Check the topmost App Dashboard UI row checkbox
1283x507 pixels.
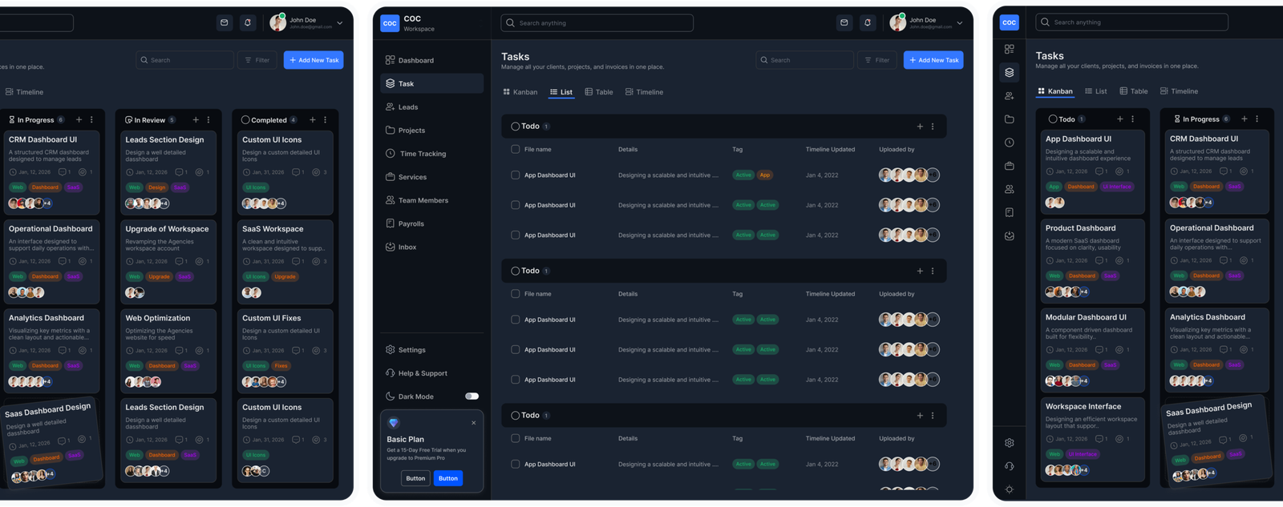[x=515, y=175]
